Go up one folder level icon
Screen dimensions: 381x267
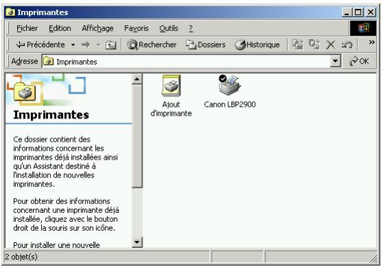tap(110, 45)
